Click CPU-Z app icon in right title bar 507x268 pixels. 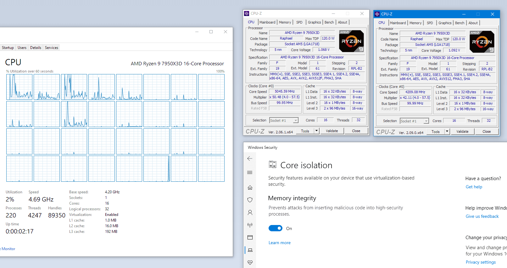tap(377, 14)
